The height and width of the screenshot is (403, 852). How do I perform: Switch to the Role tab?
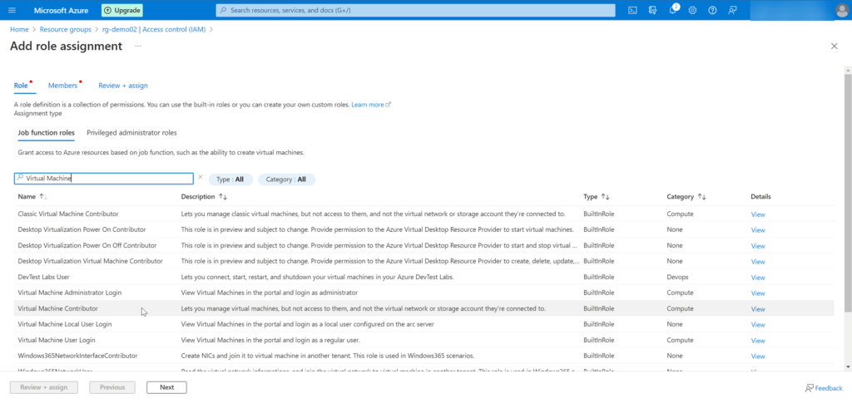click(x=21, y=86)
